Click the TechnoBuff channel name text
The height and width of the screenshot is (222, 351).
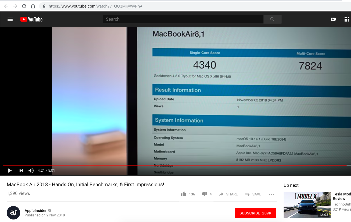click(x=342, y=204)
